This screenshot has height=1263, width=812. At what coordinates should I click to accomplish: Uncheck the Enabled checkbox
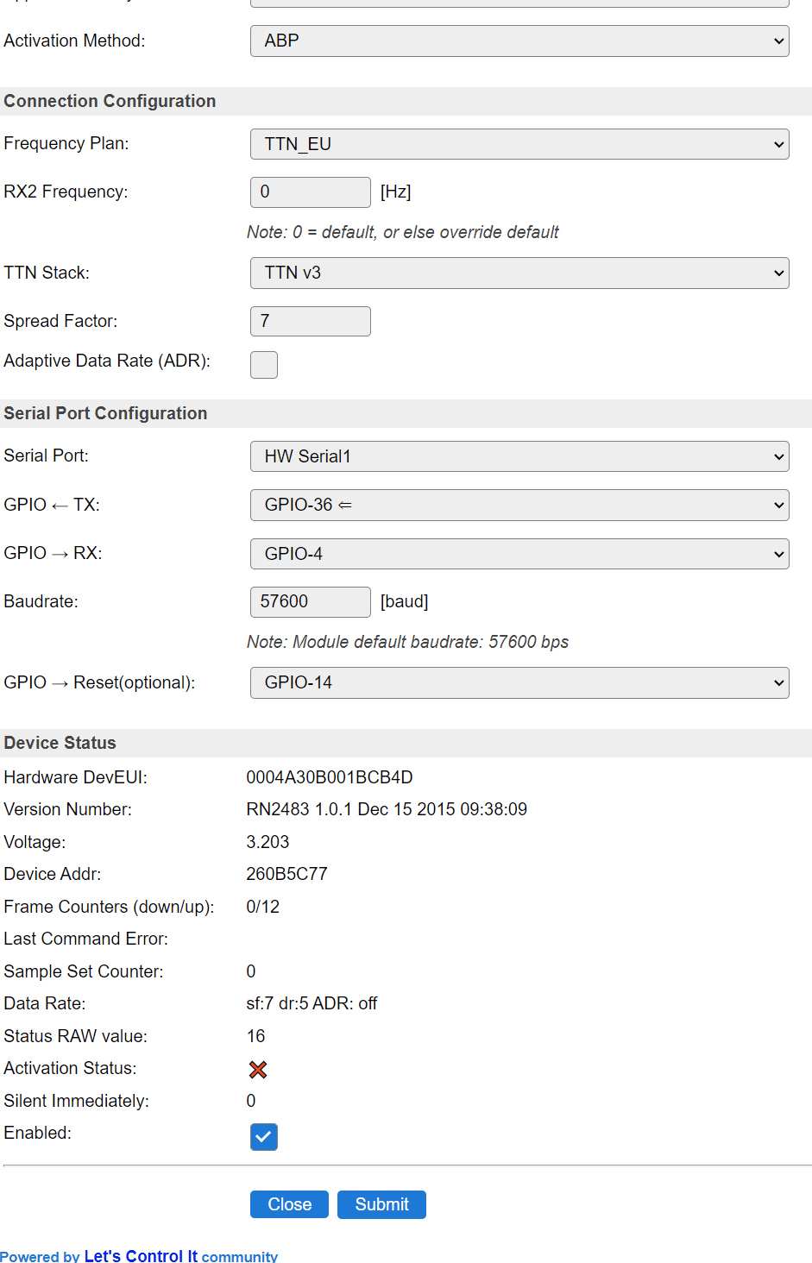[x=264, y=1137]
